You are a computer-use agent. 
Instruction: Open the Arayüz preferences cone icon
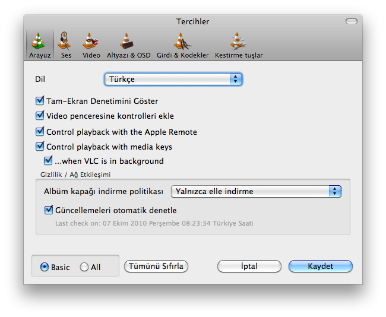[39, 42]
